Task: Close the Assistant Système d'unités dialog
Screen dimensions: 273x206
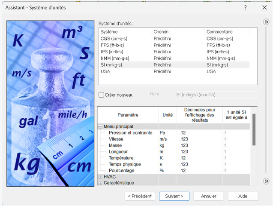Action: [264, 8]
